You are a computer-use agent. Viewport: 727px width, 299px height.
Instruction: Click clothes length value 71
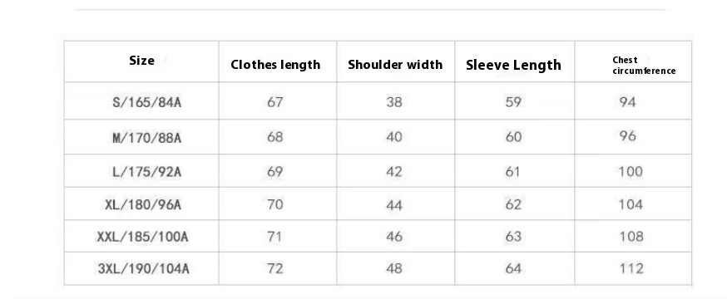pos(274,237)
